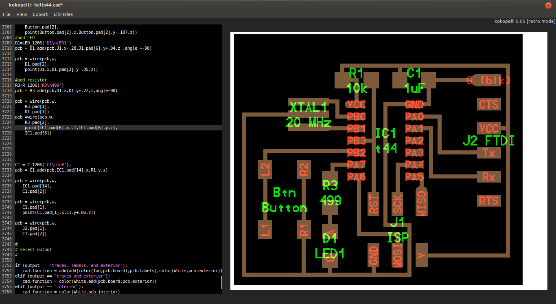Click the 1uF value label on the board

pos(415,87)
